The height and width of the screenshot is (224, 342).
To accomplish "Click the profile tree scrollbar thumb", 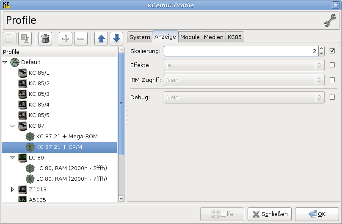I will [x=121, y=104].
